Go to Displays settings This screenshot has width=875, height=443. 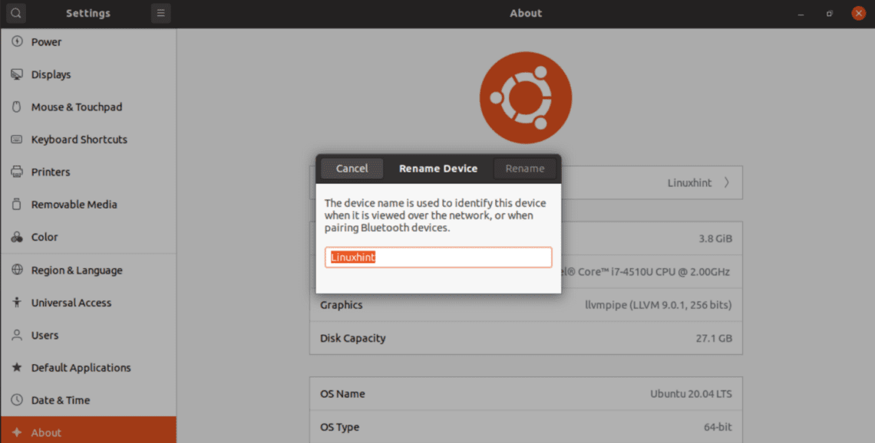(88, 74)
